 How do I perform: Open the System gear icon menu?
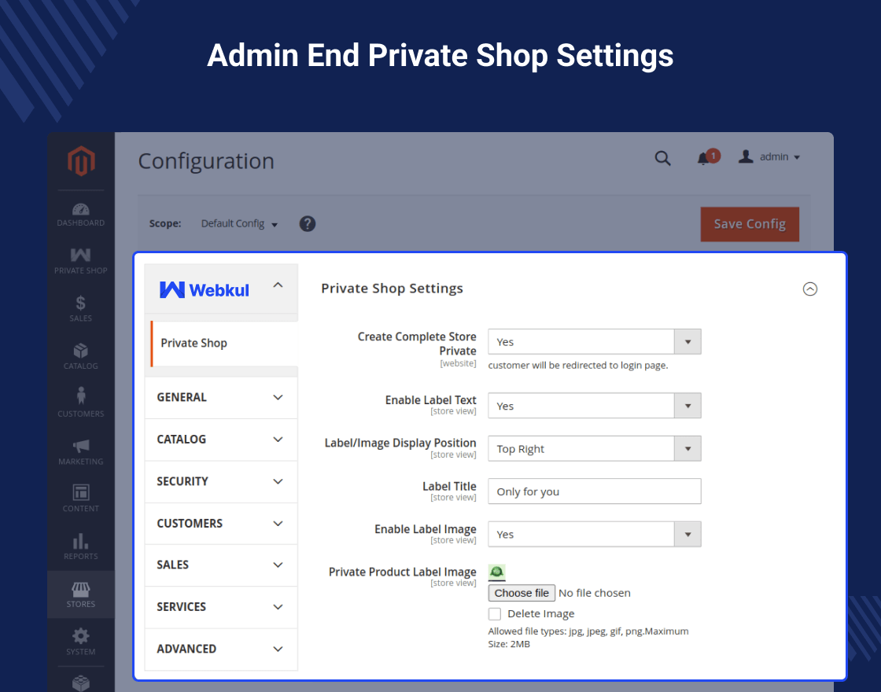(x=80, y=642)
